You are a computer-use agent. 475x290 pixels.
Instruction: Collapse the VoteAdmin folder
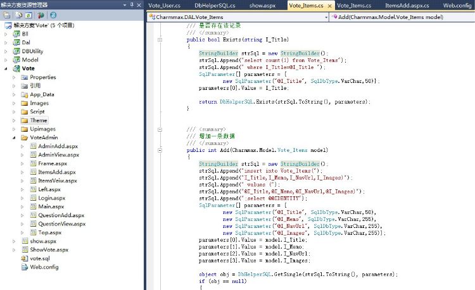tap(14, 138)
